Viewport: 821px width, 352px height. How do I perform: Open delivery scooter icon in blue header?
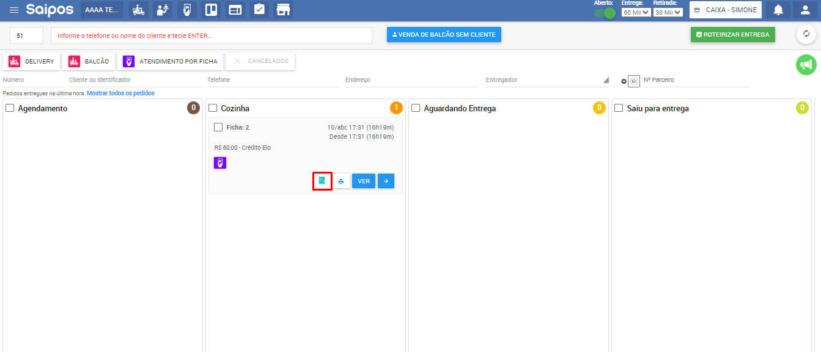pyautogui.click(x=139, y=10)
